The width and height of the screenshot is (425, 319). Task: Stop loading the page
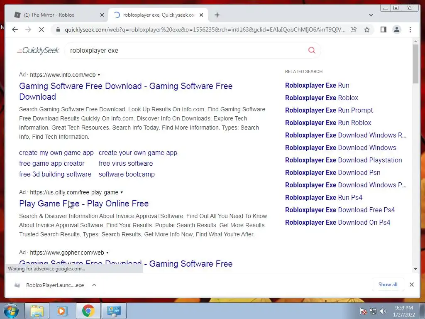42,29
